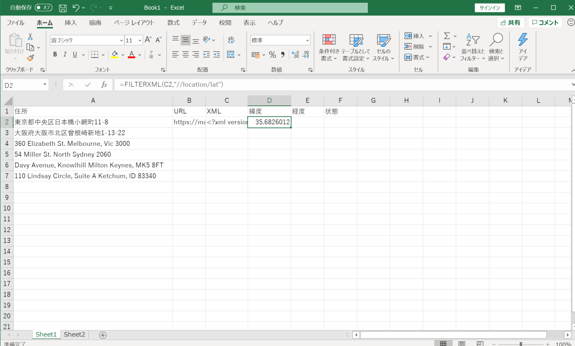The width and height of the screenshot is (575, 346).
Task: Click the Undo arrow icon
Action: pos(76,8)
